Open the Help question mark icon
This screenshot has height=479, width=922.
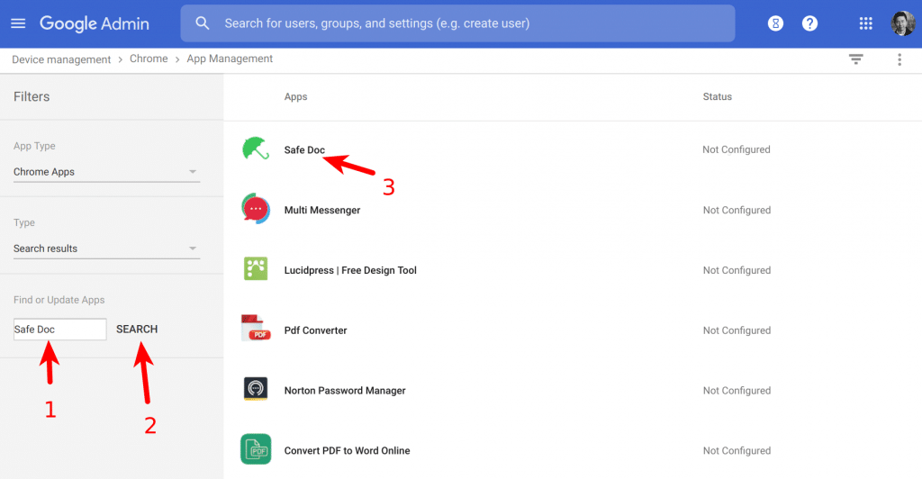click(x=809, y=23)
